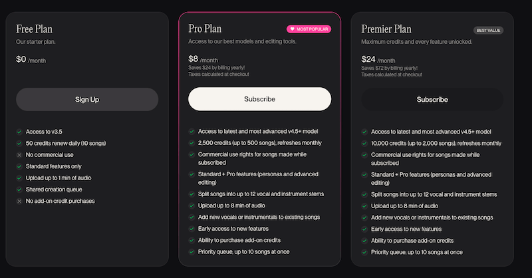Click the Best Value badge
Image resolution: width=532 pixels, height=278 pixels.
[488, 30]
